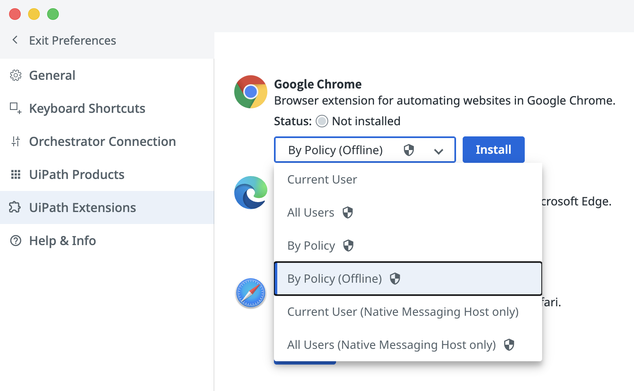Select UiPath Products in sidebar
634x391 pixels.
(107, 174)
